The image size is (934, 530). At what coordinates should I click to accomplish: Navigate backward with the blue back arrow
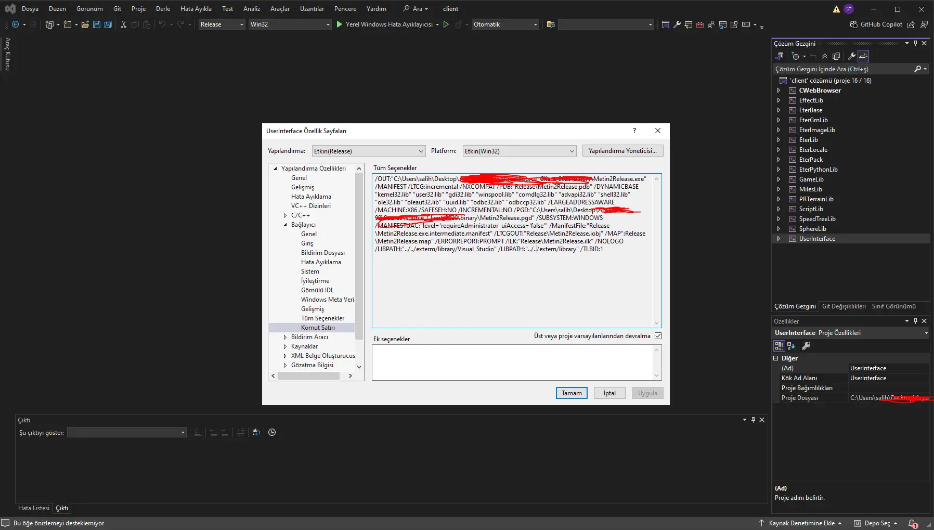coord(15,24)
